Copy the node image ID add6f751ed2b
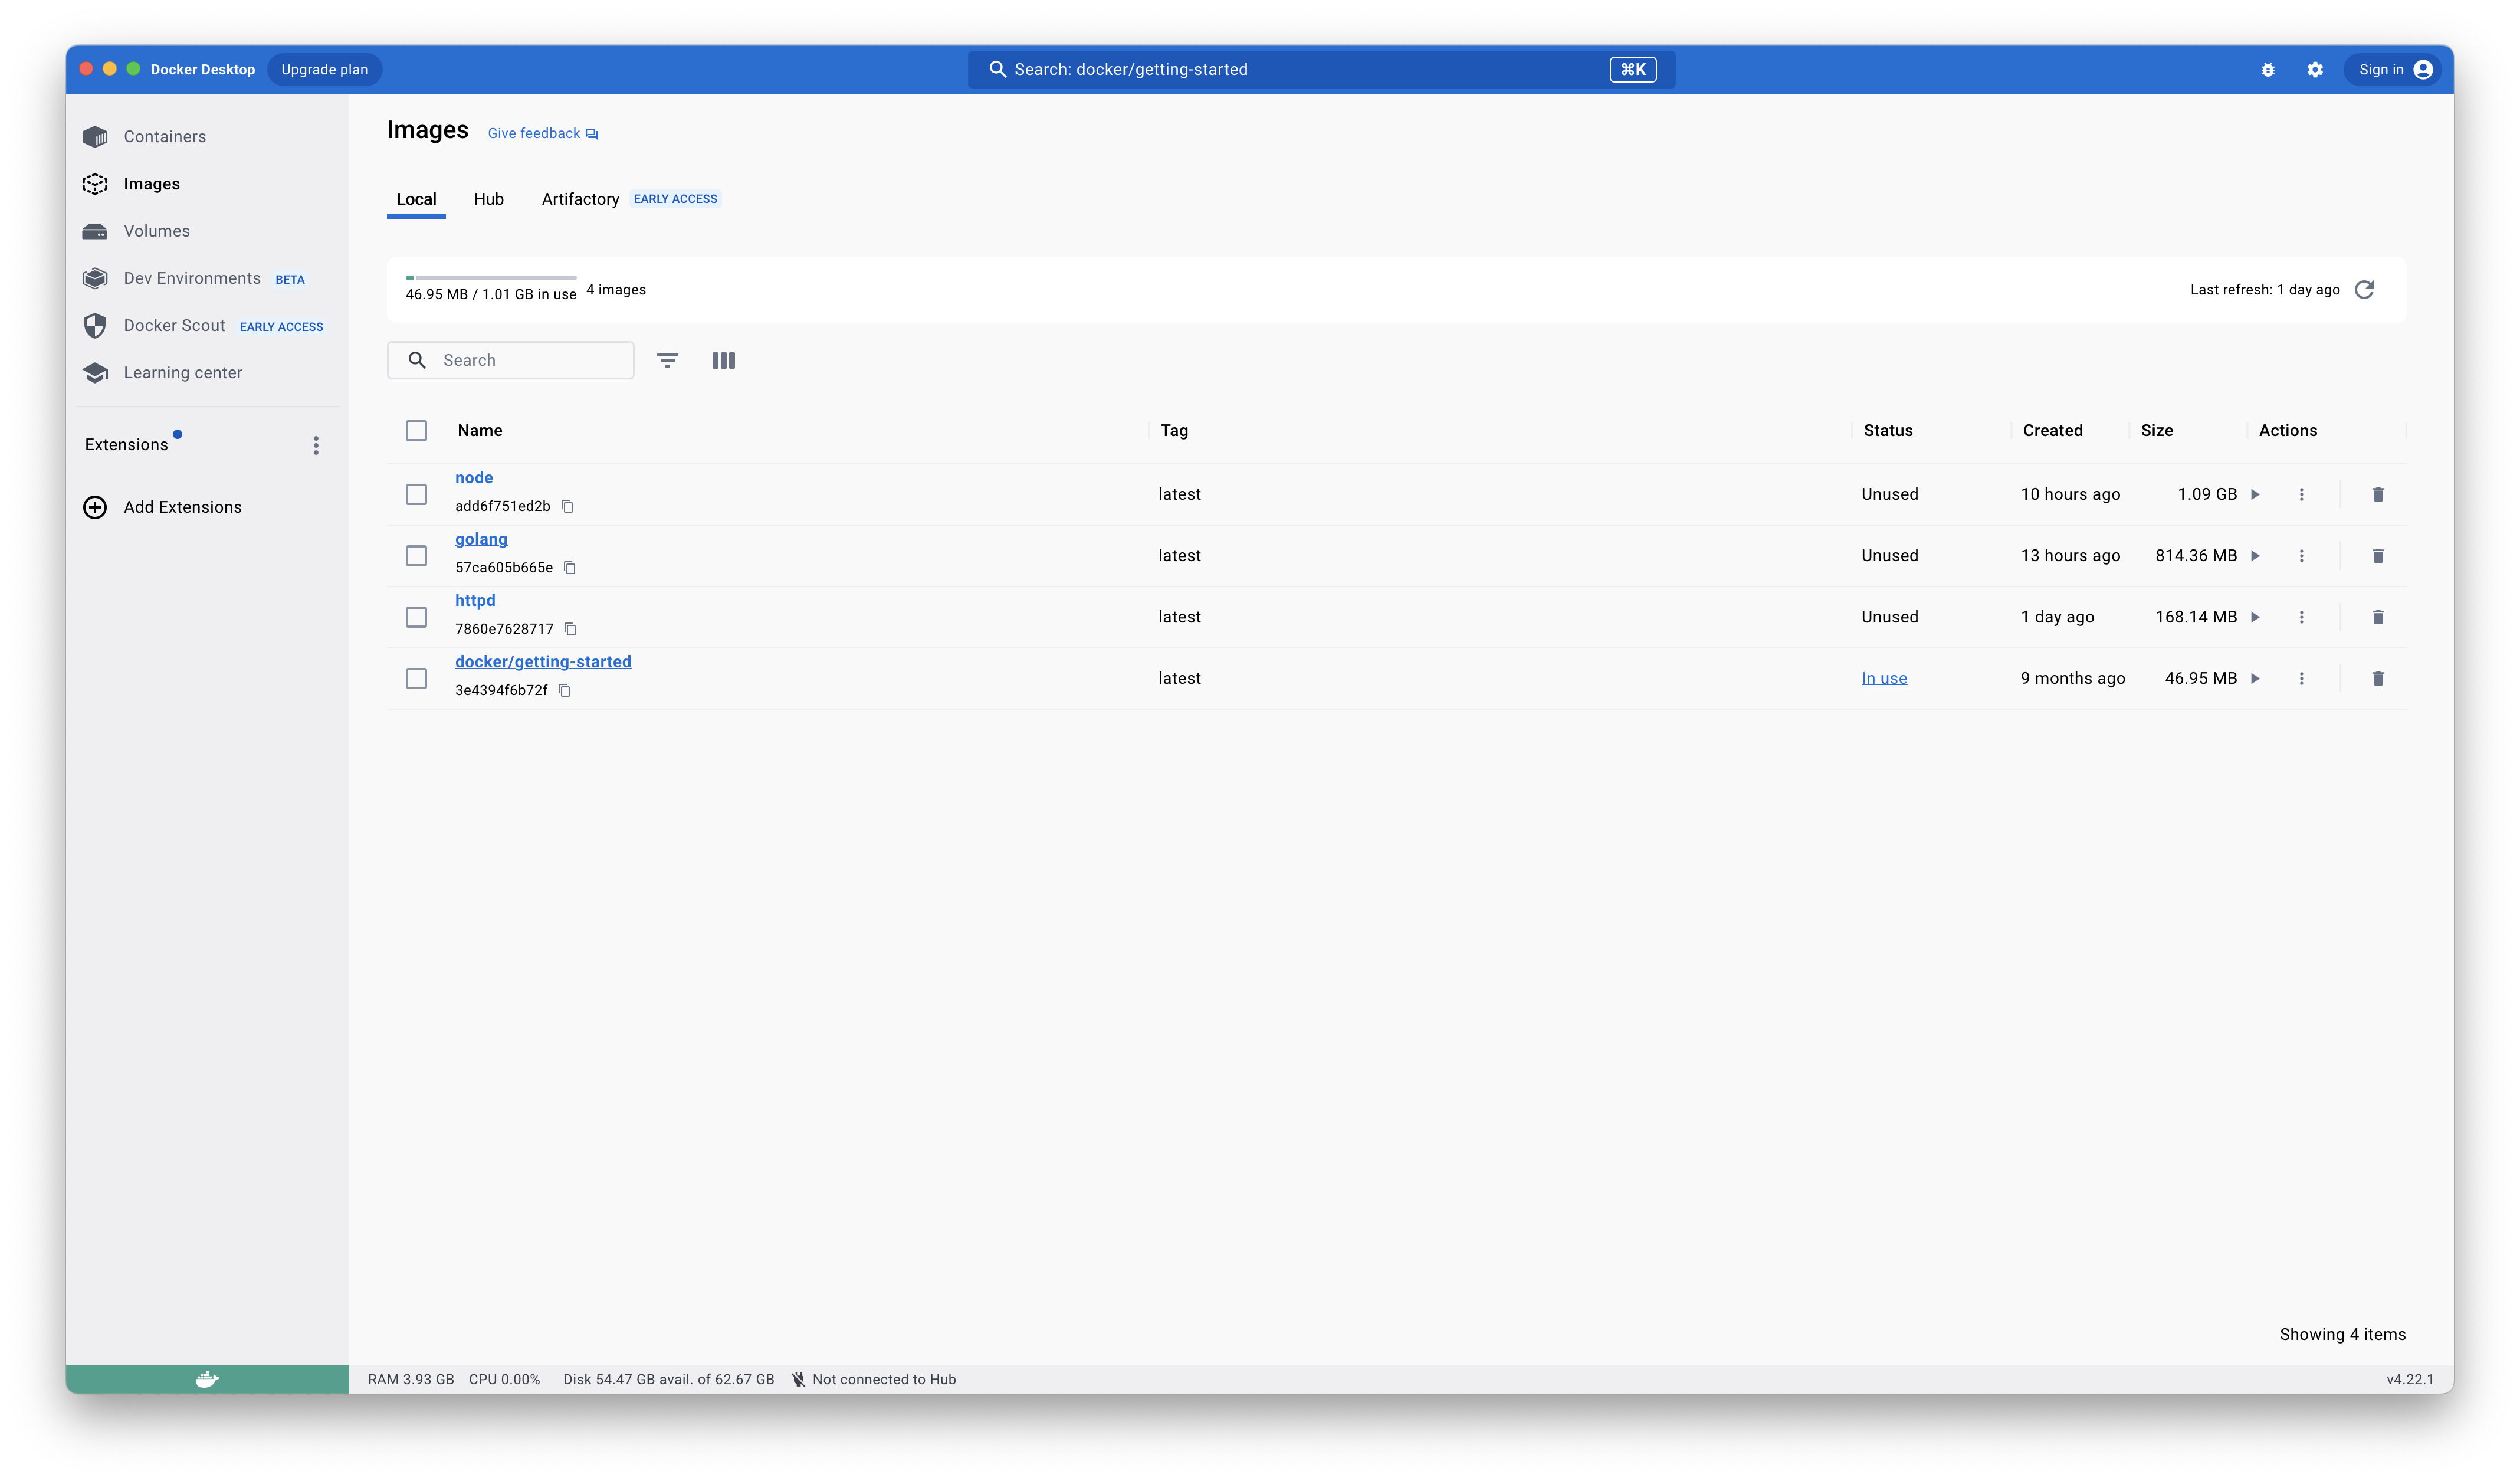This screenshot has height=1481, width=2520. (567, 507)
